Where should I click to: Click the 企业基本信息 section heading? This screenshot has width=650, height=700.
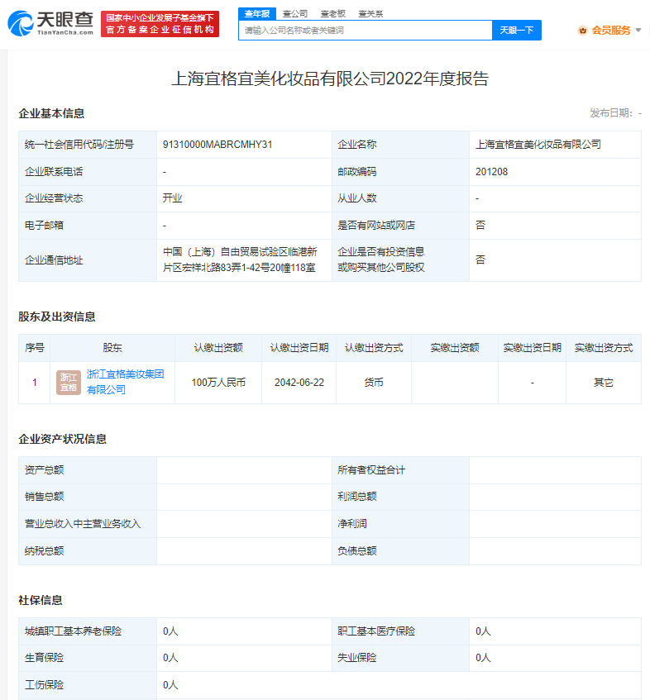tap(51, 113)
